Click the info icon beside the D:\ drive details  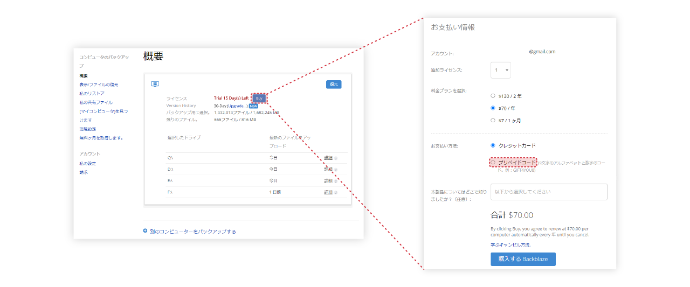coord(336,170)
